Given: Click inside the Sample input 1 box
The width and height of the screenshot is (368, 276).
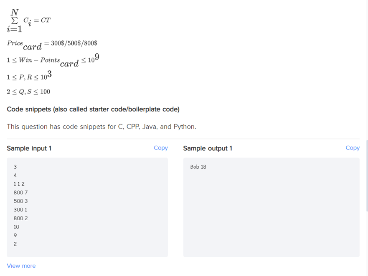Looking at the screenshot, I should (x=87, y=207).
